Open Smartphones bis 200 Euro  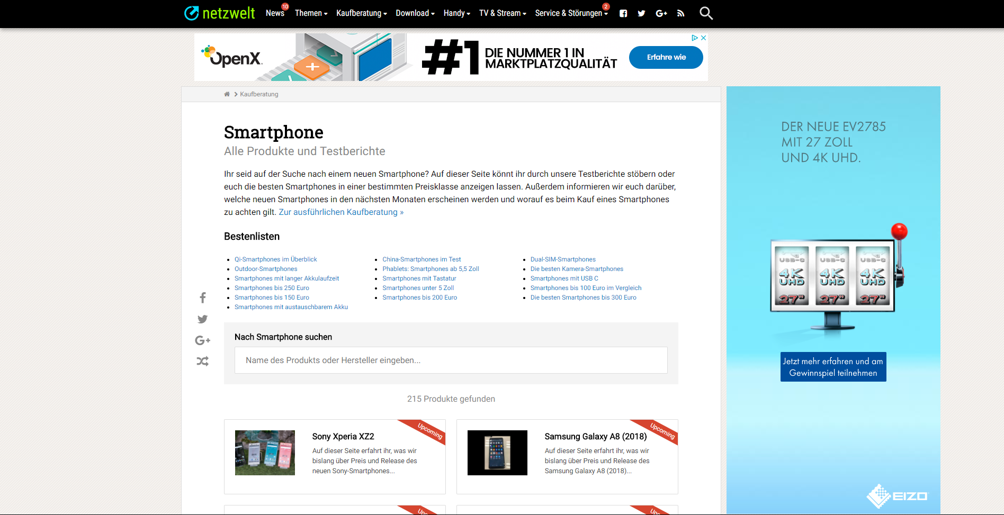420,297
